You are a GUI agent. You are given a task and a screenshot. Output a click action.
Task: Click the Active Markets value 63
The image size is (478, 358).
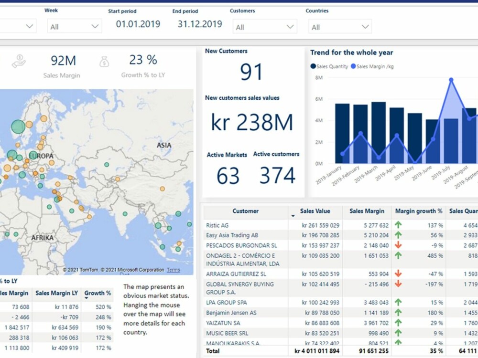[228, 176]
